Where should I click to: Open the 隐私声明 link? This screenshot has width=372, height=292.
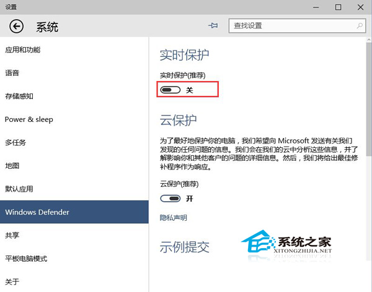coord(173,218)
